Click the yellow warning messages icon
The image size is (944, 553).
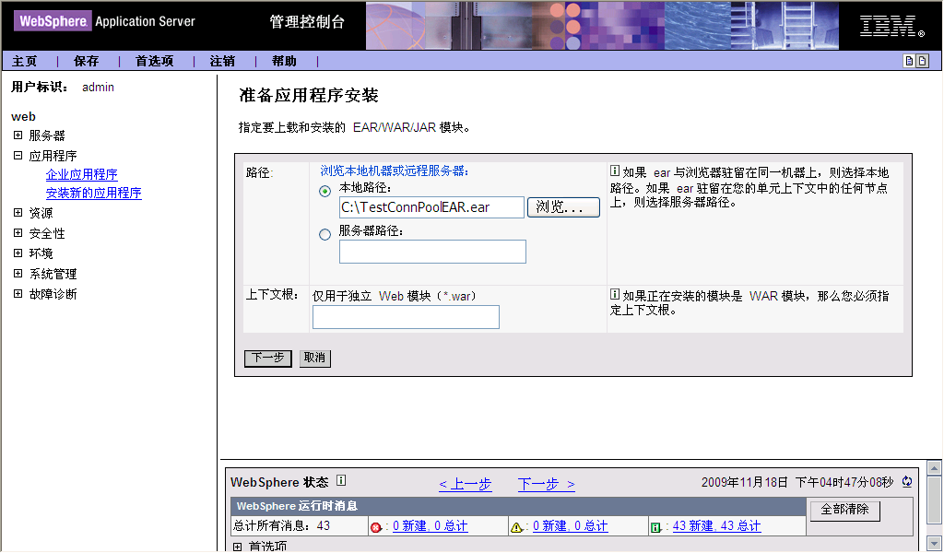516,527
